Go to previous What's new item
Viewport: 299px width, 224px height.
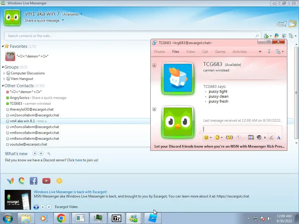(x=35, y=153)
